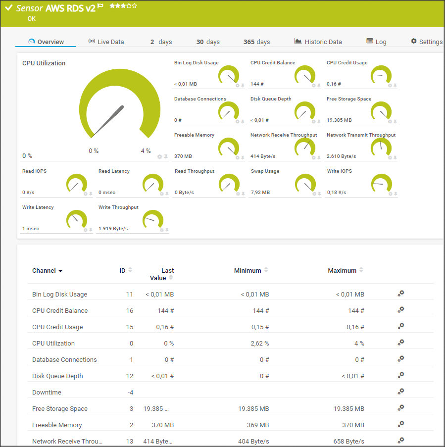Open channel settings for Downtime row
Screen dimensions: 445x447
[401, 392]
